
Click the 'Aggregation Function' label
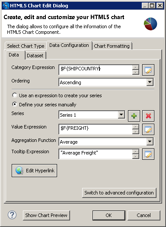(34, 140)
